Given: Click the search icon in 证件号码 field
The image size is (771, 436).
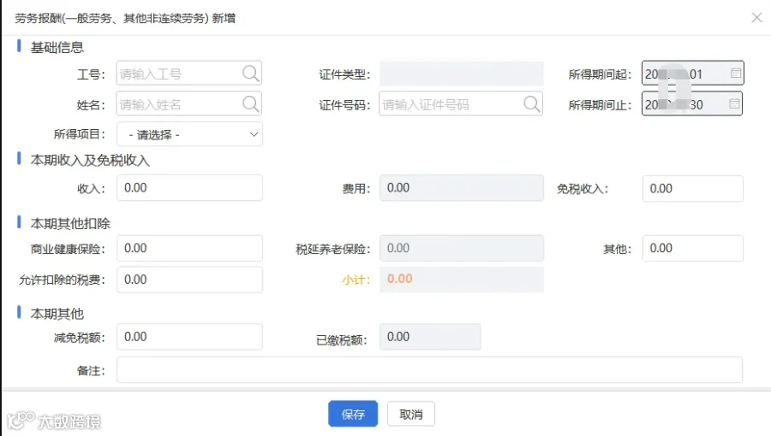Looking at the screenshot, I should point(531,104).
